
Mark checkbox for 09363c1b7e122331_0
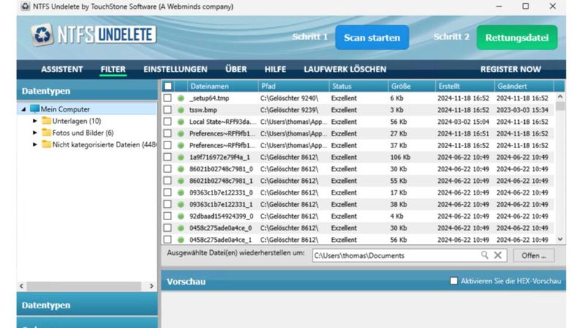pos(168,192)
